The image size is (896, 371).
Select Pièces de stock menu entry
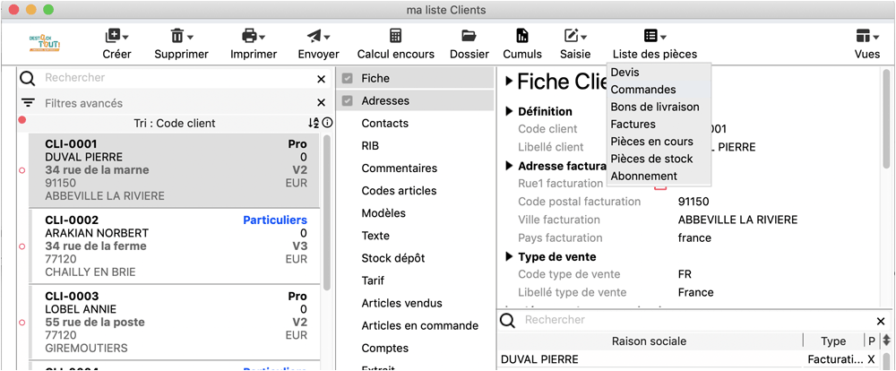[659, 159]
